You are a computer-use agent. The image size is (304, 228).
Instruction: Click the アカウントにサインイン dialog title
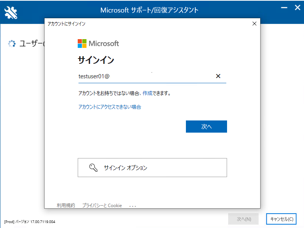click(67, 24)
